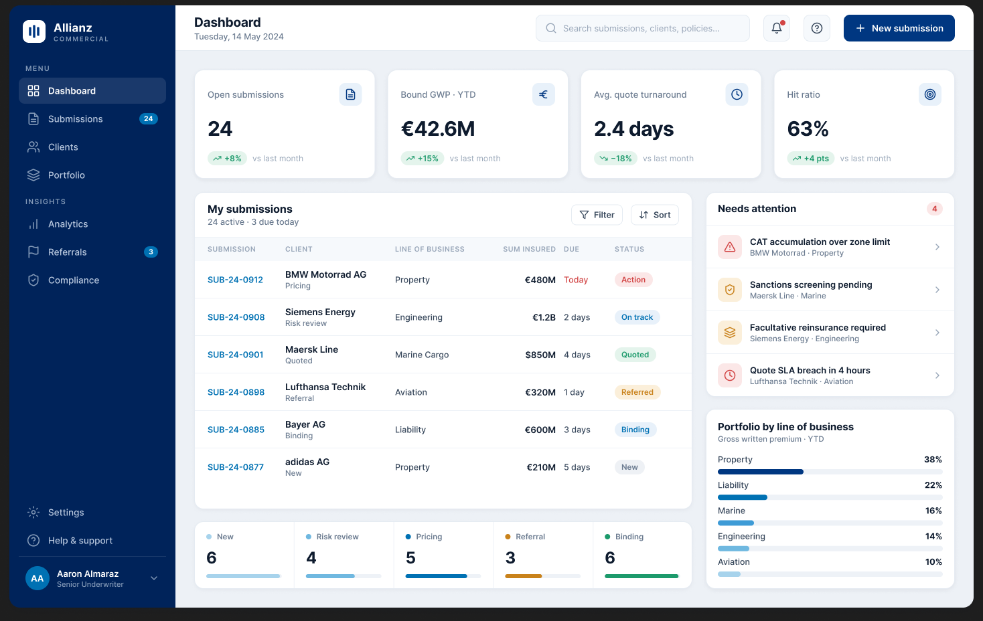Click the Lufthansa Technik client name in table
Screen dimensions: 983x621
(x=325, y=387)
